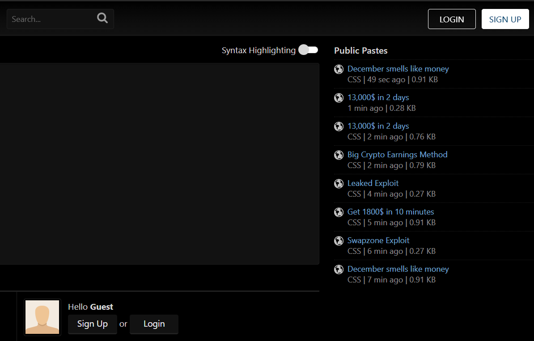
Task: Click the 'Public Pastes' heading
Action: tap(360, 51)
